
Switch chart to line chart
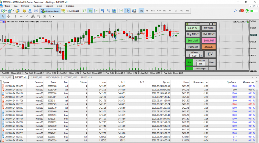pyautogui.click(x=96, y=11)
